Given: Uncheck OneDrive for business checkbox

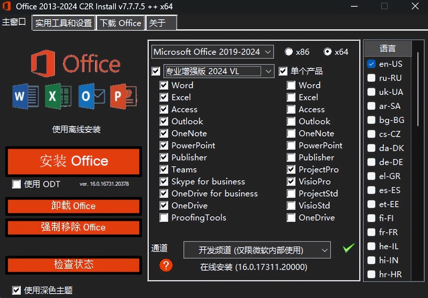Looking at the screenshot, I should click(164, 193).
